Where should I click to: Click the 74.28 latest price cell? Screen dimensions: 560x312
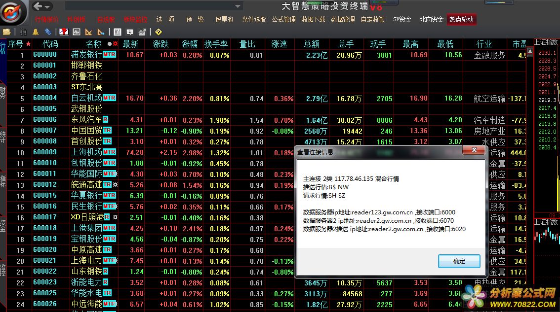[x=135, y=152]
